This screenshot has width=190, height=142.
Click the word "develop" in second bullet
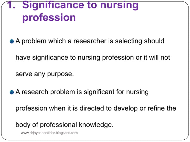[125, 108]
